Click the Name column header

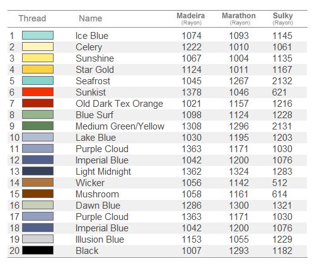pos(91,18)
